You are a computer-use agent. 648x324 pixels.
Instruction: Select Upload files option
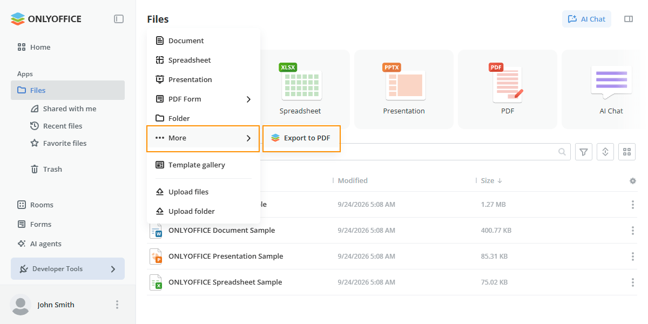[x=204, y=192]
